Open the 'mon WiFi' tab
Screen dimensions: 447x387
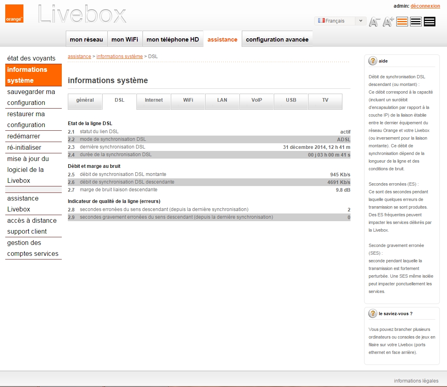tap(125, 39)
